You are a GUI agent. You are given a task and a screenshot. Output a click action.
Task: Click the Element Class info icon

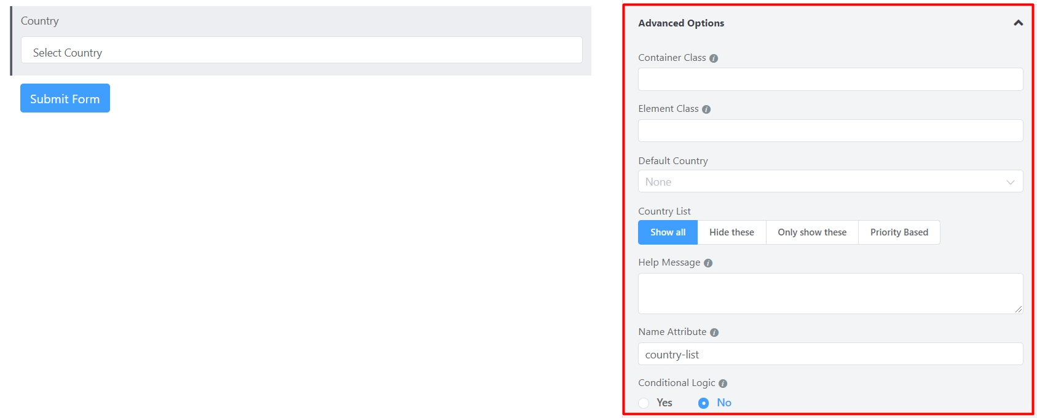706,109
